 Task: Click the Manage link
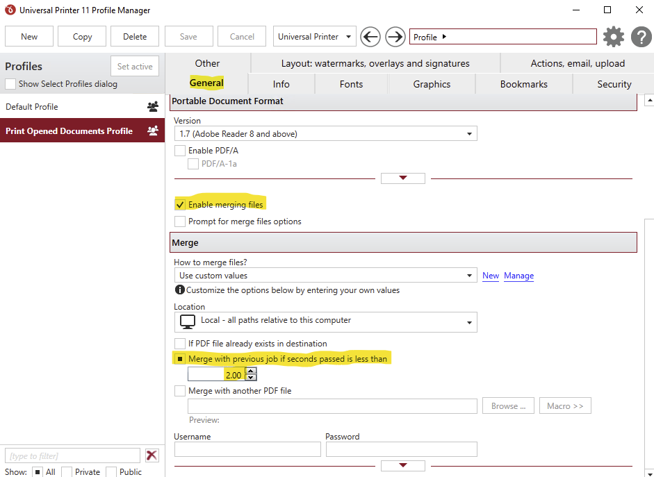click(x=518, y=276)
